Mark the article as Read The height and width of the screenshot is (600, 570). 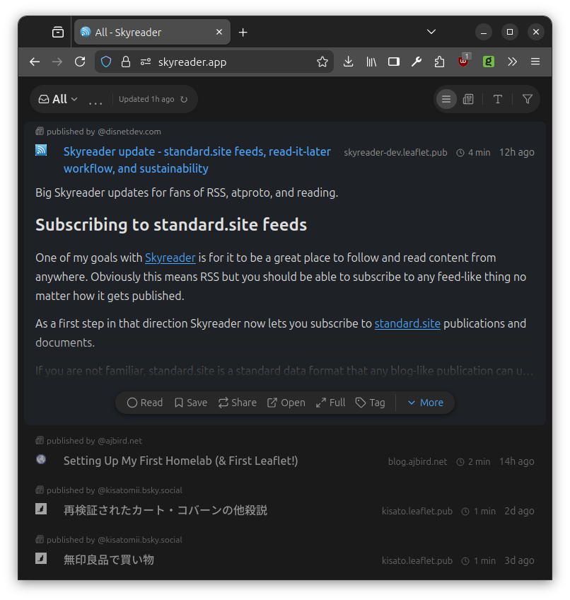coord(144,402)
